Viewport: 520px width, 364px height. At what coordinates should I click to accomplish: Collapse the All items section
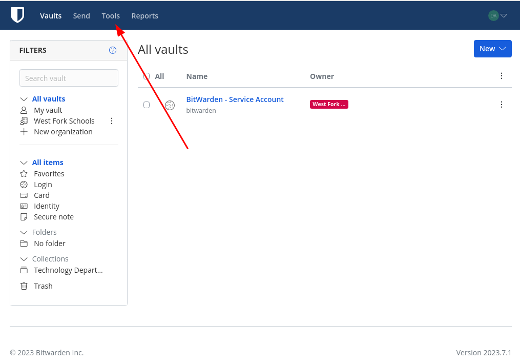pos(24,163)
